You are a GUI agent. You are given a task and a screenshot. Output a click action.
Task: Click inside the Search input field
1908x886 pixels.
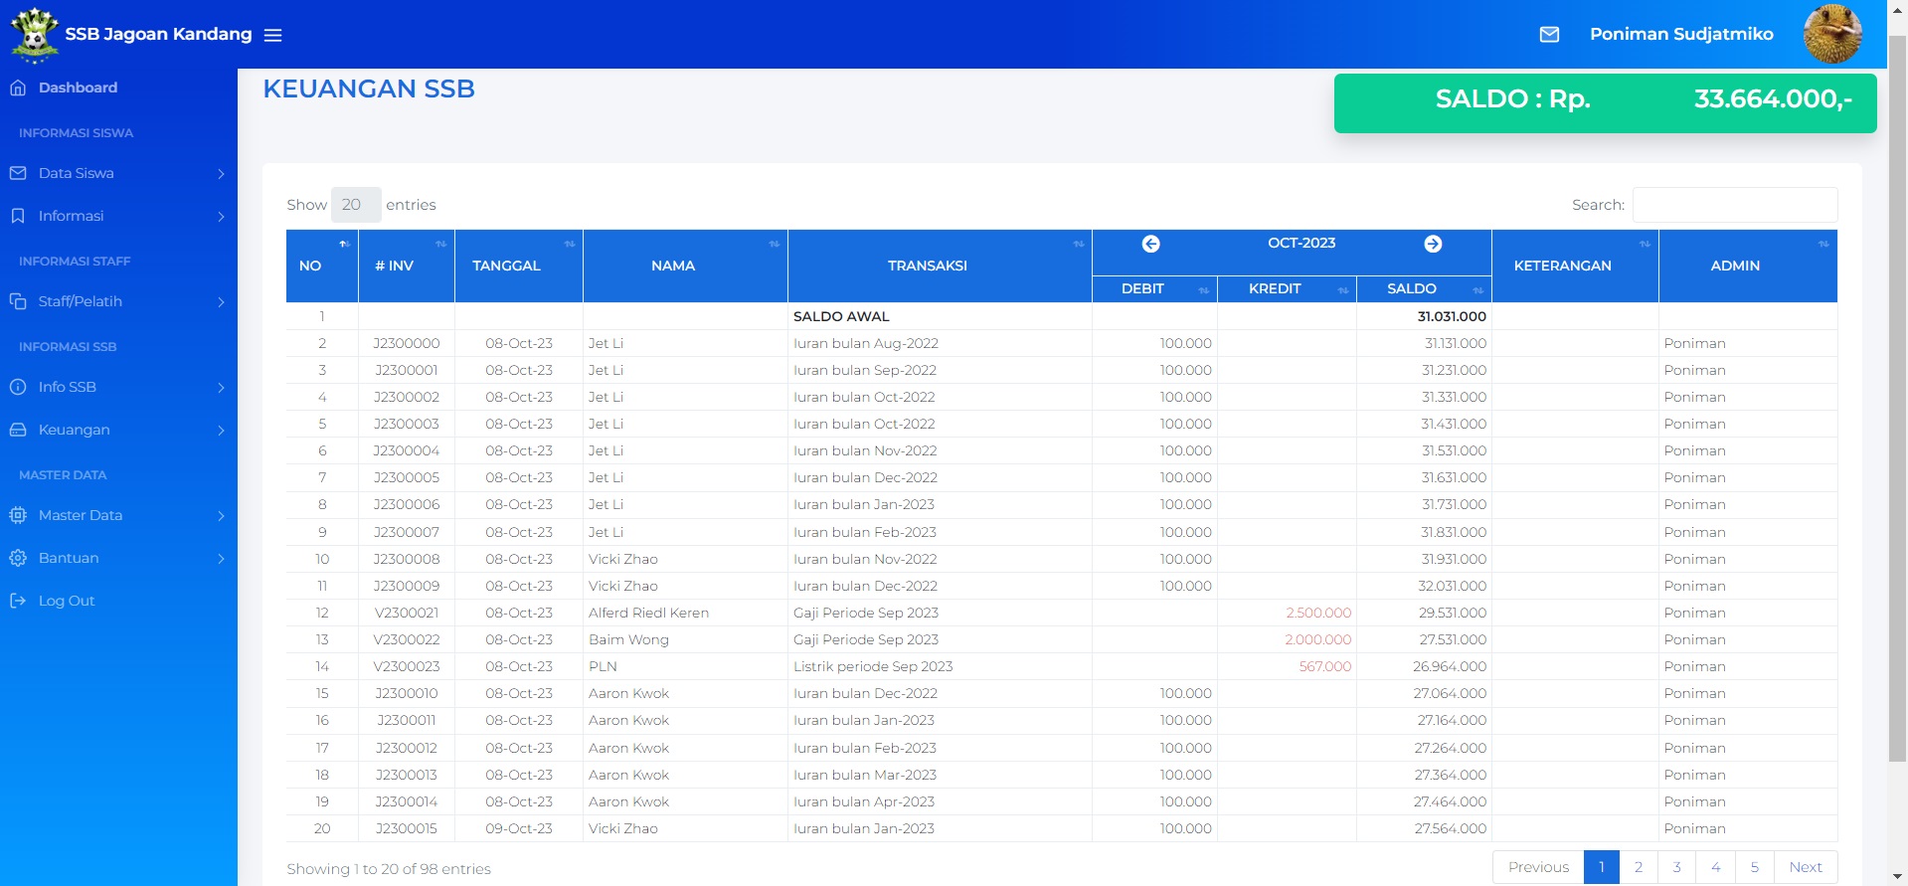tap(1734, 205)
